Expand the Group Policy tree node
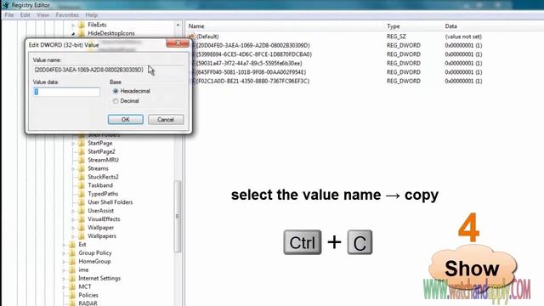 pos(64,253)
